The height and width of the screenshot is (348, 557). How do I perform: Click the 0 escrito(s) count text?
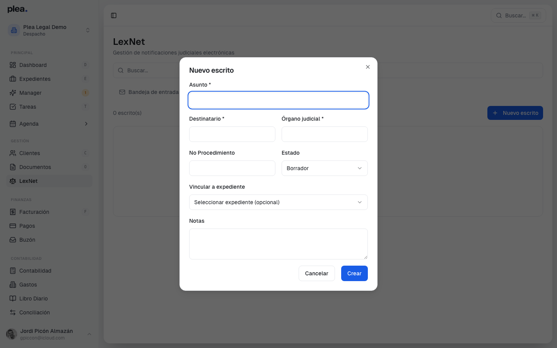click(x=127, y=113)
